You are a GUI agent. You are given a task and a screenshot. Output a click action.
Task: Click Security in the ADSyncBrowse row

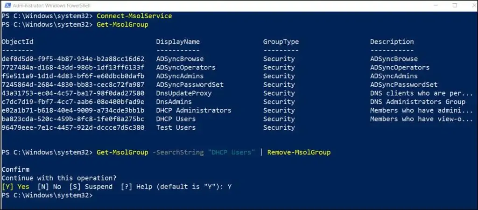[279, 59]
